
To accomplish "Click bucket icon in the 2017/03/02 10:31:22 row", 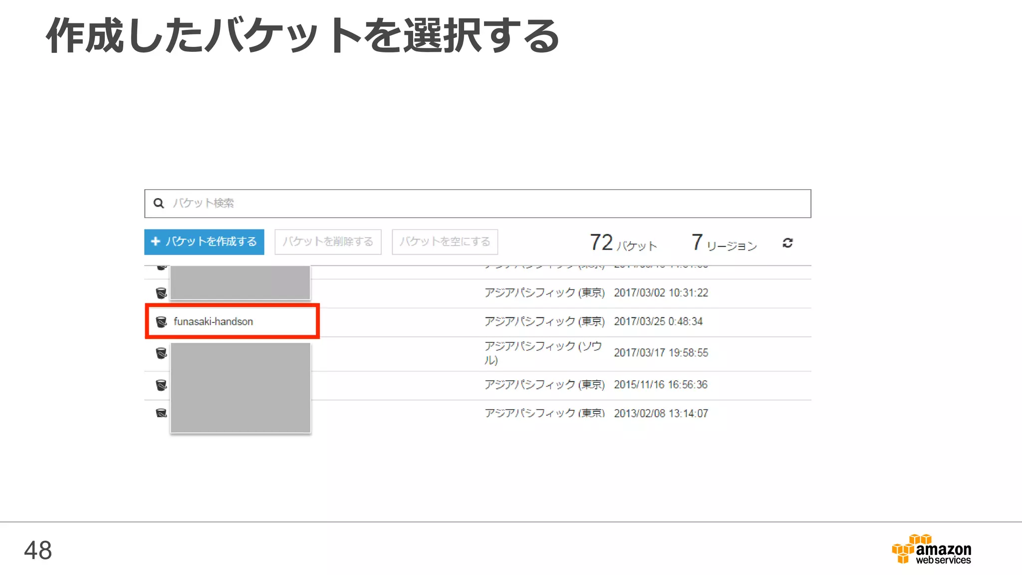I will 161,293.
